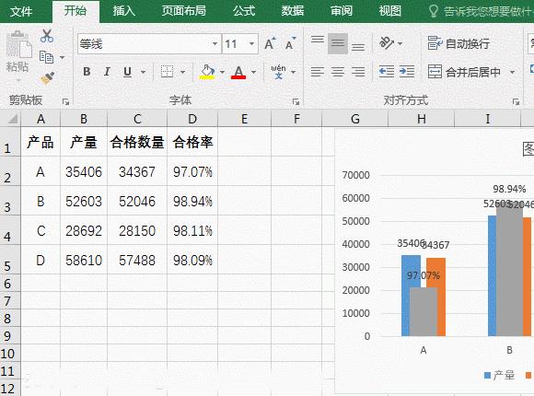Viewport: 534px width, 396px height.
Task: Click the gray bar for product A
Action: 424,311
